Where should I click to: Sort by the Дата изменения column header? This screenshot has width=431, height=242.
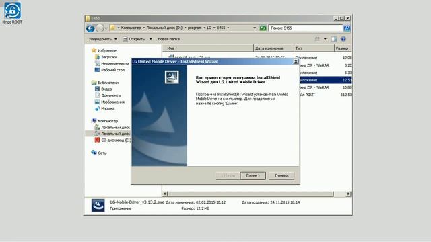tap(273, 48)
